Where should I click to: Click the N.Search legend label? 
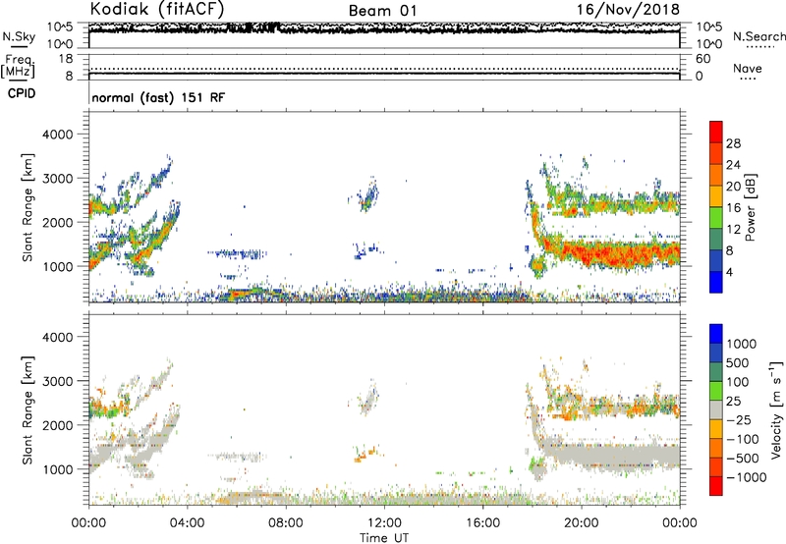tap(758, 36)
